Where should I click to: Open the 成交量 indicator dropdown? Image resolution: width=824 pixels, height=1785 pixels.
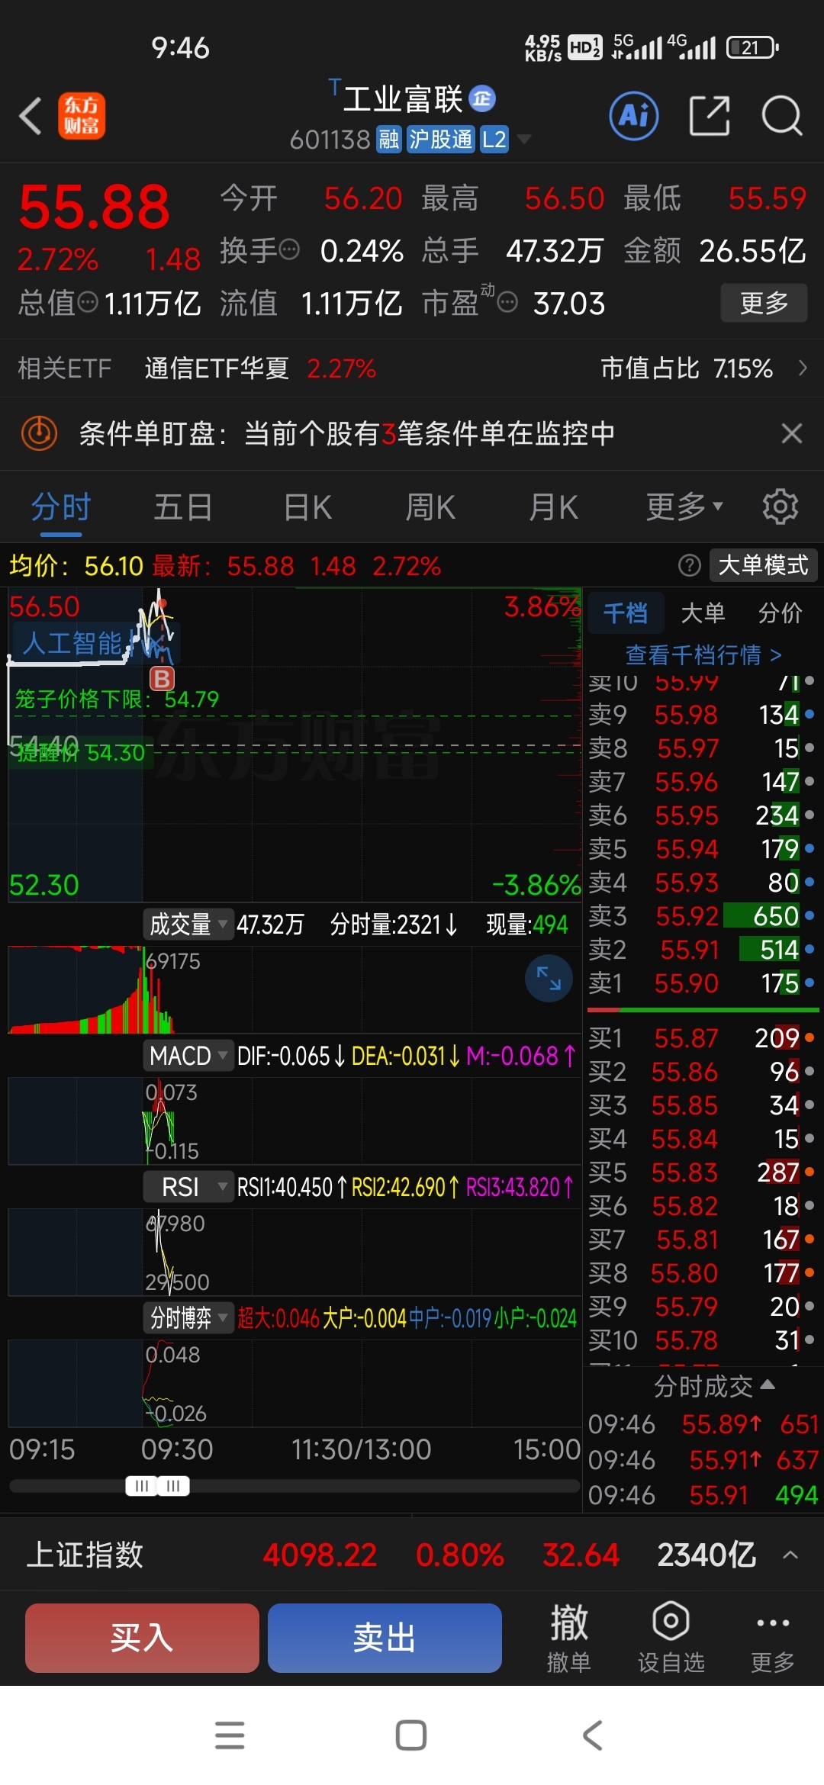(188, 925)
